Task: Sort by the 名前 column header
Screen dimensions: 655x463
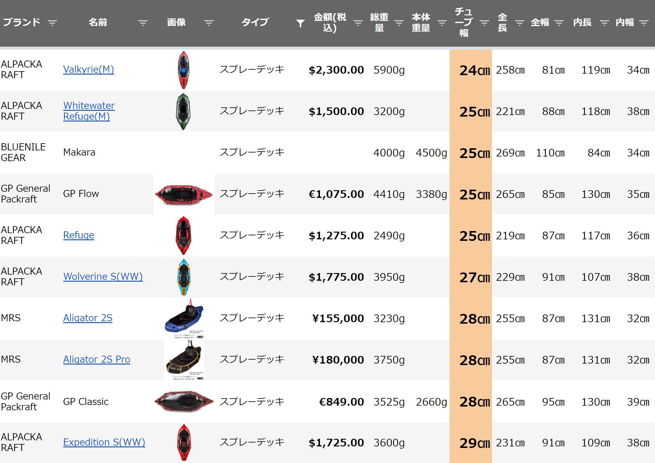Action: pyautogui.click(x=98, y=22)
